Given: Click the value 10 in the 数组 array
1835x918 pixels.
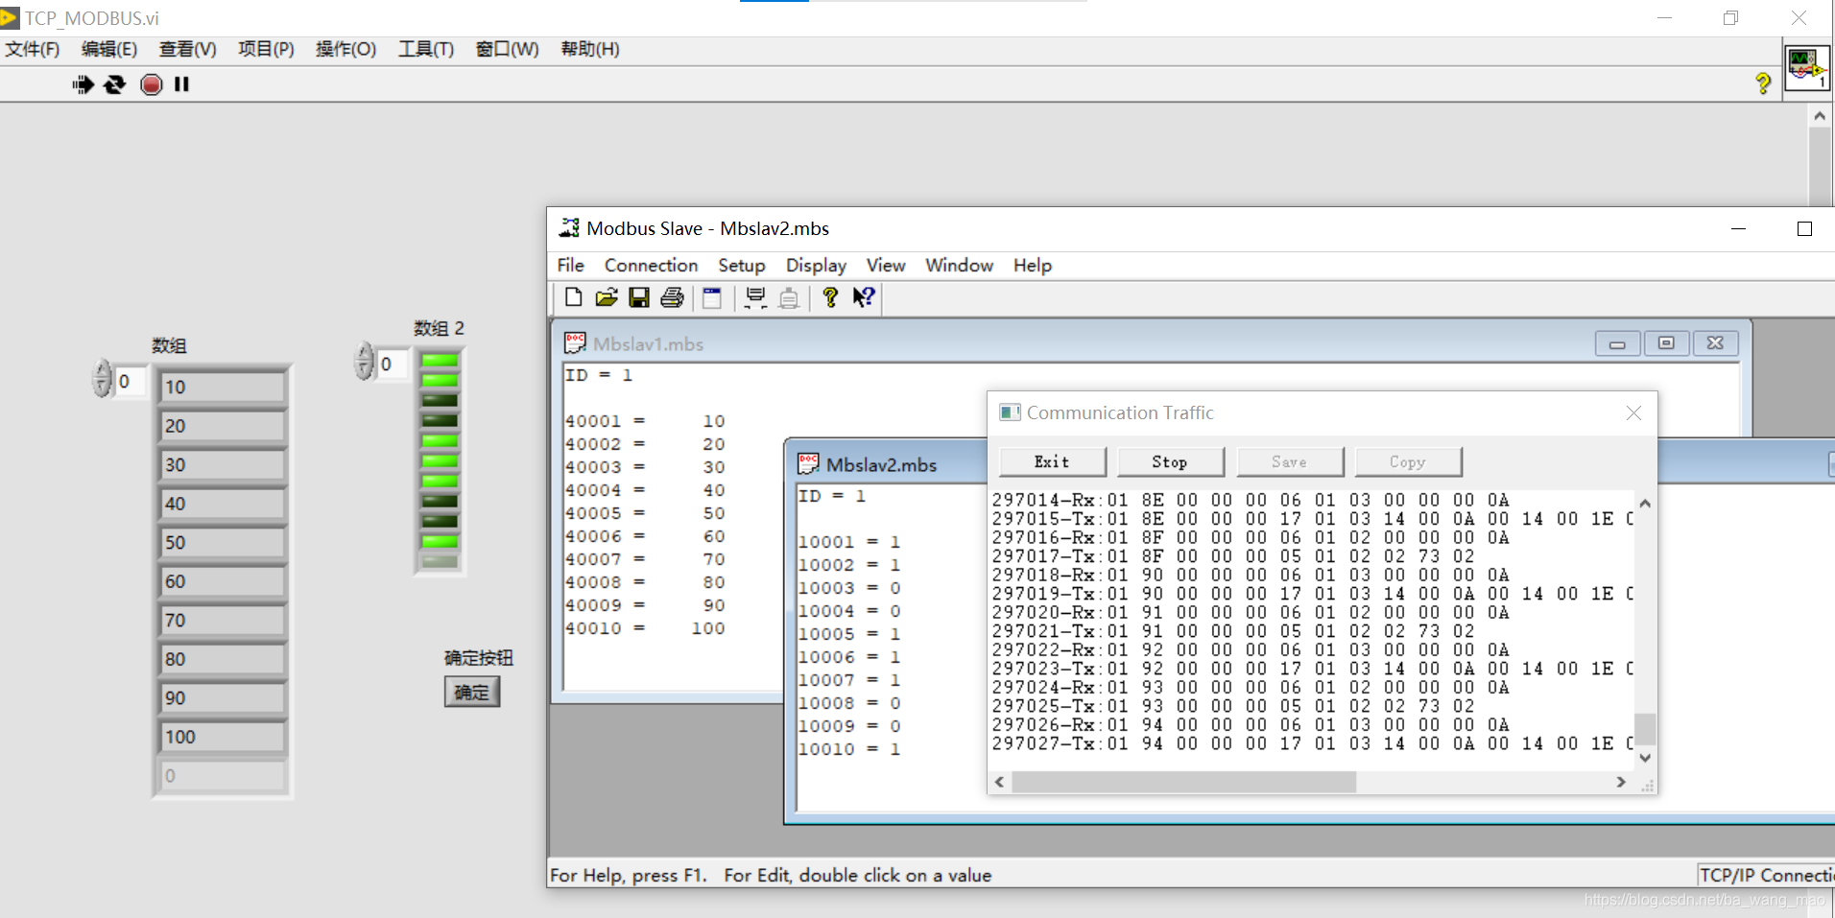Looking at the screenshot, I should tap(222, 386).
